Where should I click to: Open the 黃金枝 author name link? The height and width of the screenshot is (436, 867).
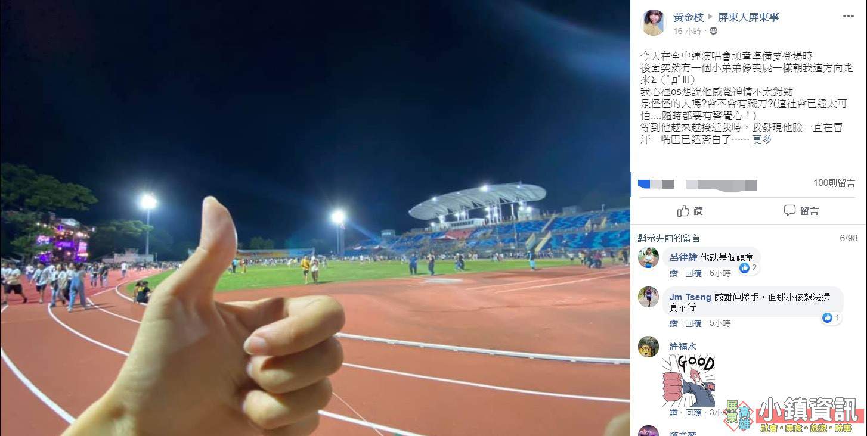point(689,17)
